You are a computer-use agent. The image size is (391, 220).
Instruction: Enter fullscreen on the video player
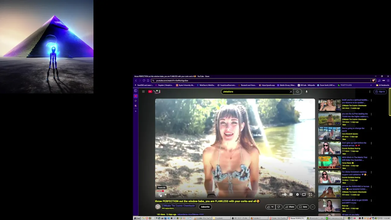(310, 195)
